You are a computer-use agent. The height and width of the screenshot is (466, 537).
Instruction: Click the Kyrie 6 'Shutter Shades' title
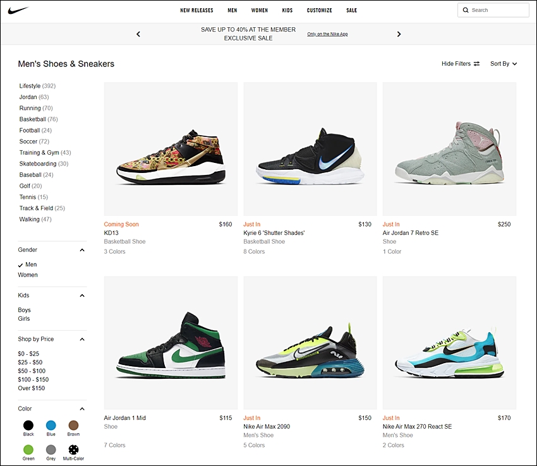(x=274, y=233)
